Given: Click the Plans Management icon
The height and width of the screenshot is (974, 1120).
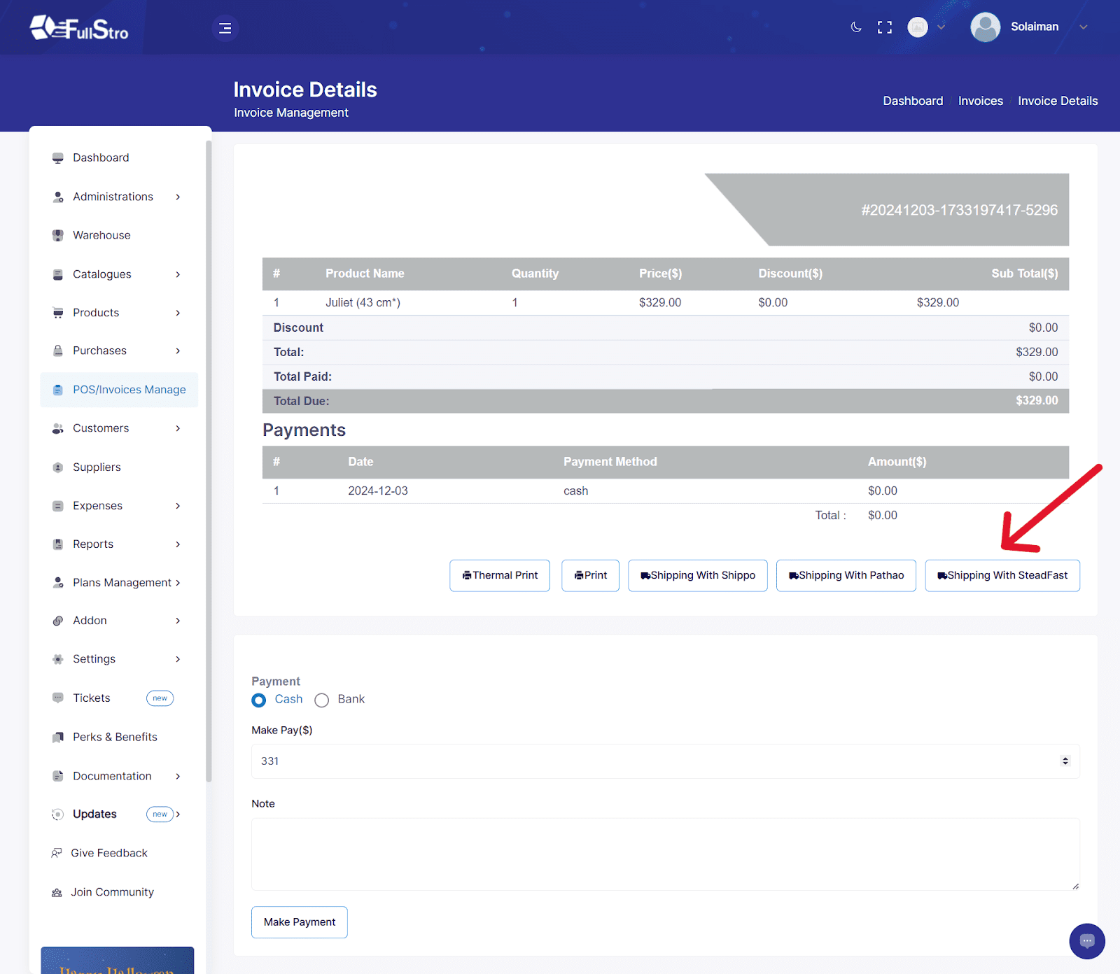Looking at the screenshot, I should pyautogui.click(x=58, y=583).
